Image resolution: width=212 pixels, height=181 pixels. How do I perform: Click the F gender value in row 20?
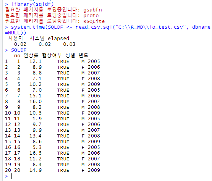pyautogui.click(x=83, y=170)
